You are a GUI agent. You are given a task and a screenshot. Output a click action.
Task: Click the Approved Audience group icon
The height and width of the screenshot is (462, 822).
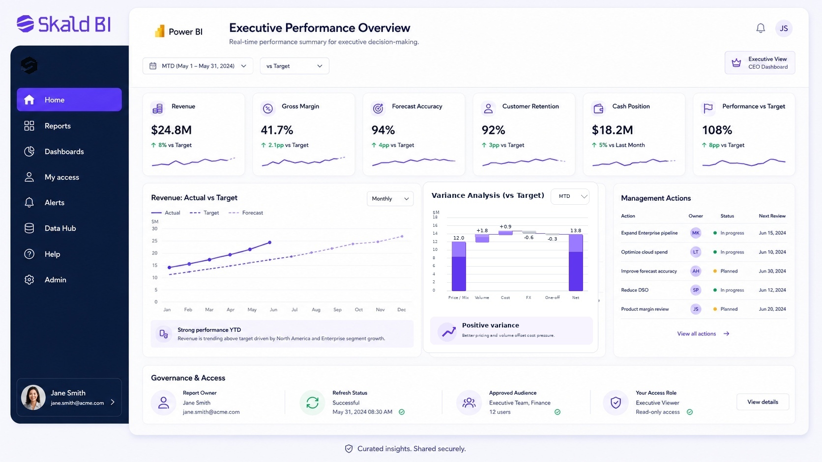click(469, 403)
